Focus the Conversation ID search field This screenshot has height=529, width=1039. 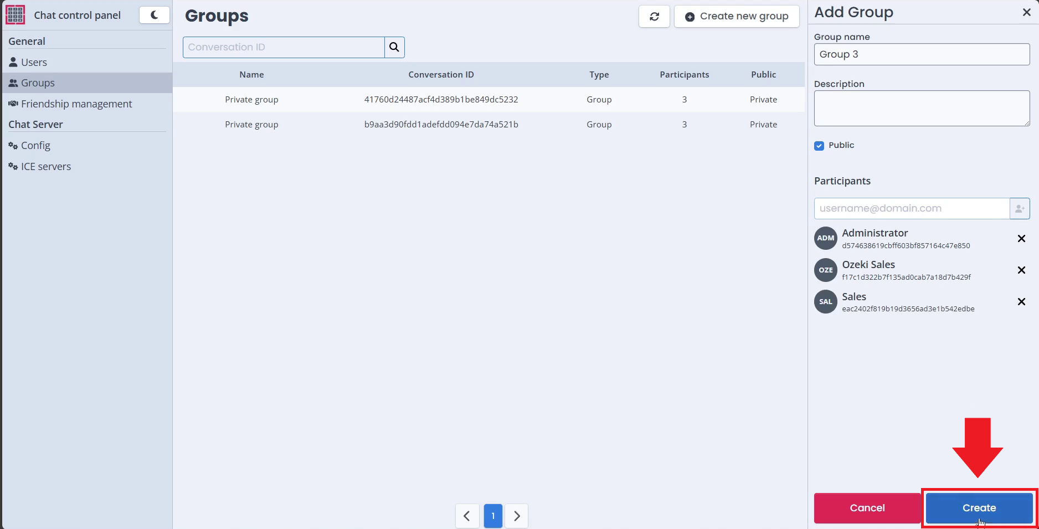(284, 47)
